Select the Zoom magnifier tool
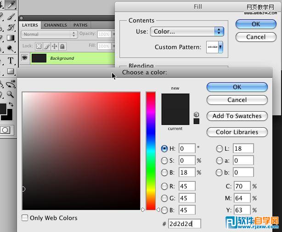This screenshot has width=282, height=232. [10, 94]
